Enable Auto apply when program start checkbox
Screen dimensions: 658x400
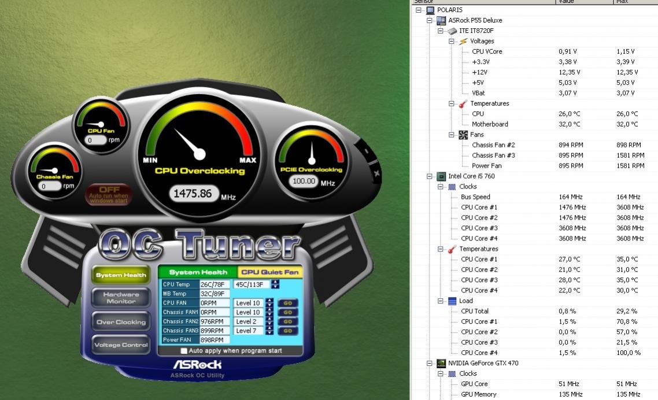pyautogui.click(x=184, y=351)
